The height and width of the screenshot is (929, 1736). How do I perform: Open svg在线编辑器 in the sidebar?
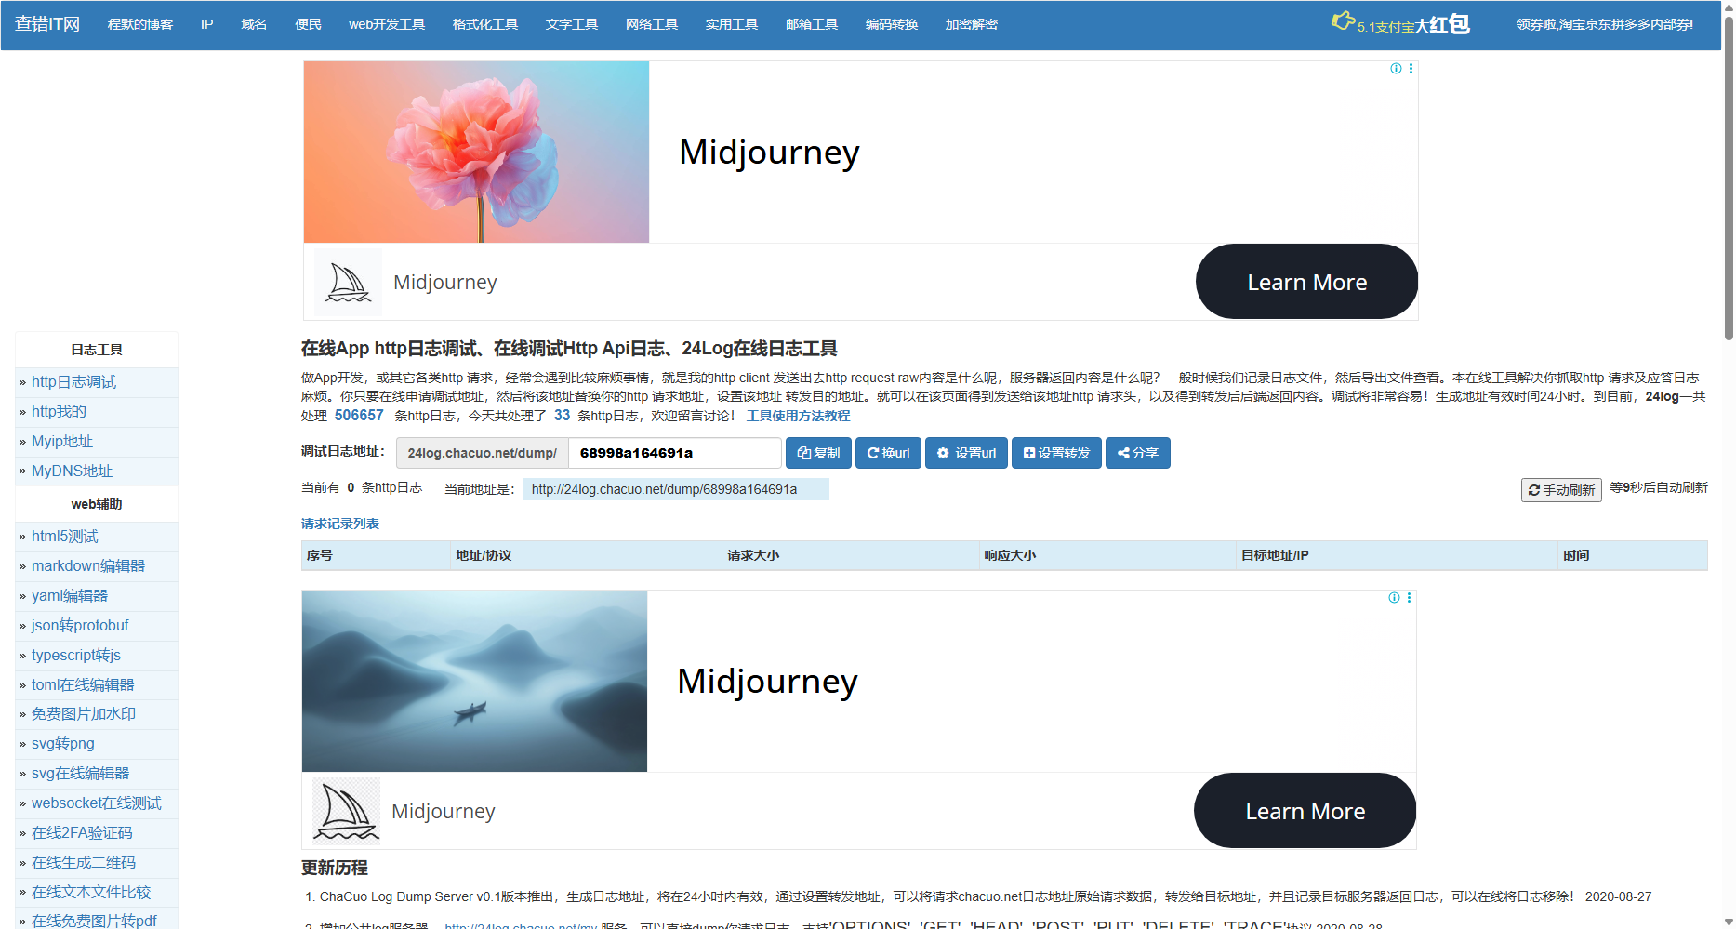pos(81,774)
